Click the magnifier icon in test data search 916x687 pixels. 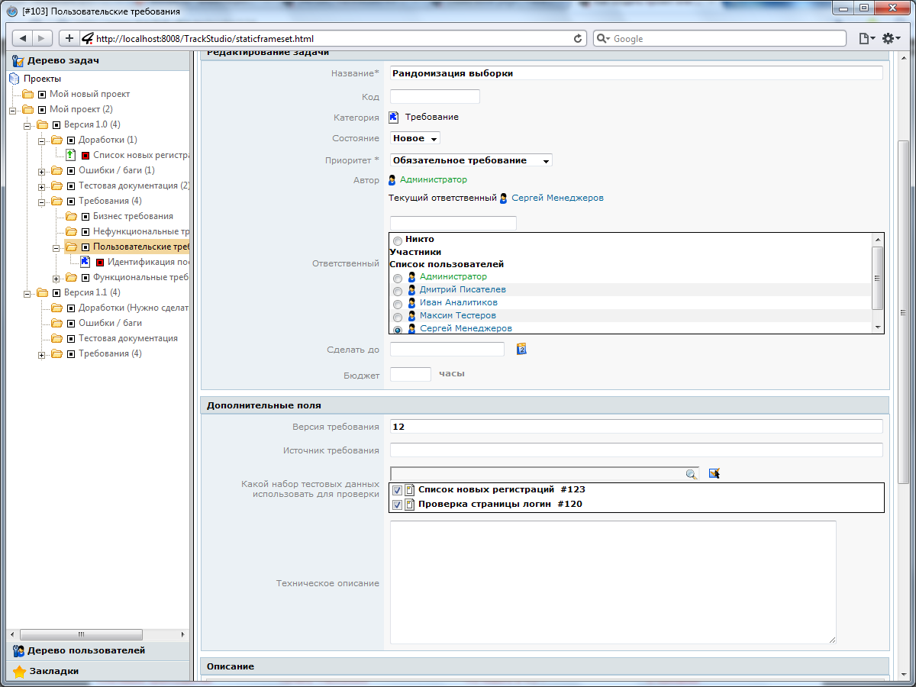[x=691, y=474]
